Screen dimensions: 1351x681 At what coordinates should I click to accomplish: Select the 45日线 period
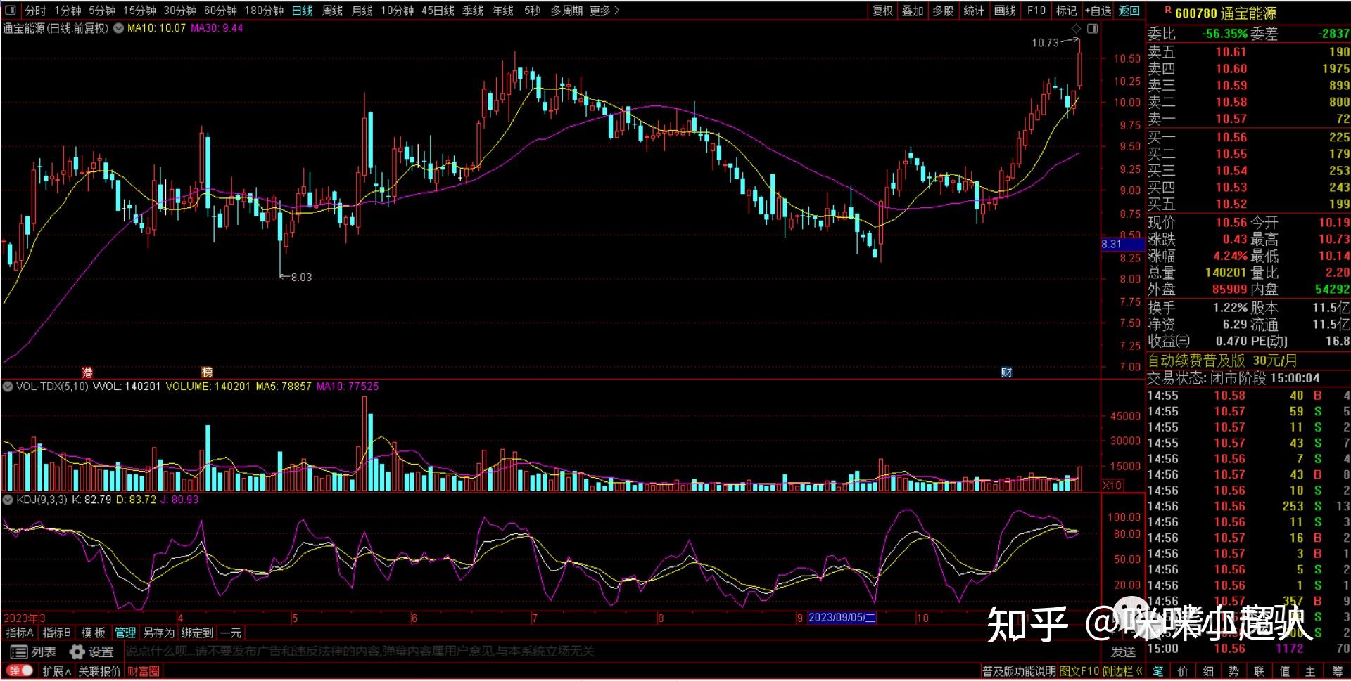(438, 11)
